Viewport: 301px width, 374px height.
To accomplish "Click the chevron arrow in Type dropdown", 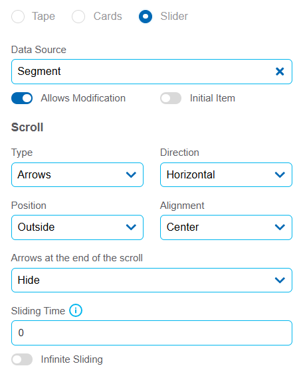I will pos(131,175).
